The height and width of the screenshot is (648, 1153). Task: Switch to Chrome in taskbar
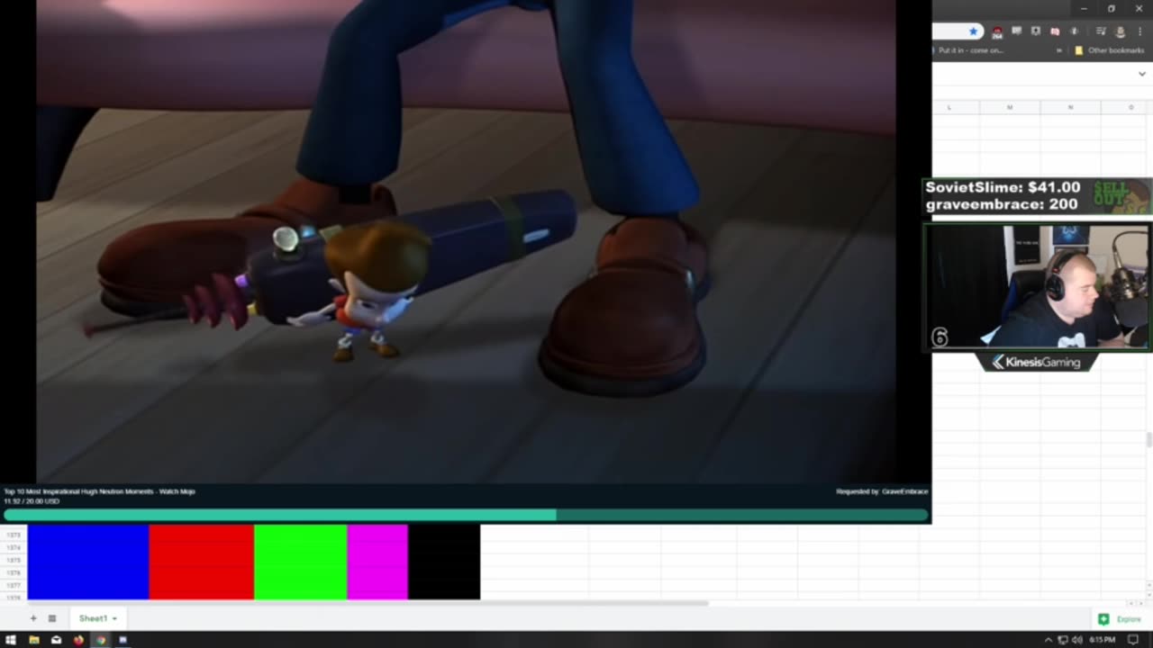[x=101, y=640]
